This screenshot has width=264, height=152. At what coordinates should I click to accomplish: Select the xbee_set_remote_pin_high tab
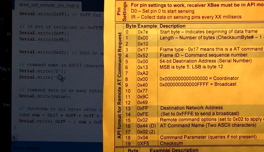(x=49, y=6)
